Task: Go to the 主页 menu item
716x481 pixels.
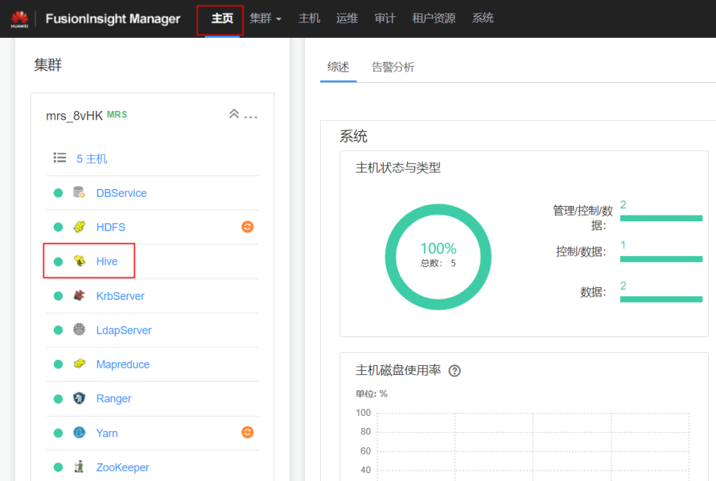Action: (x=223, y=19)
